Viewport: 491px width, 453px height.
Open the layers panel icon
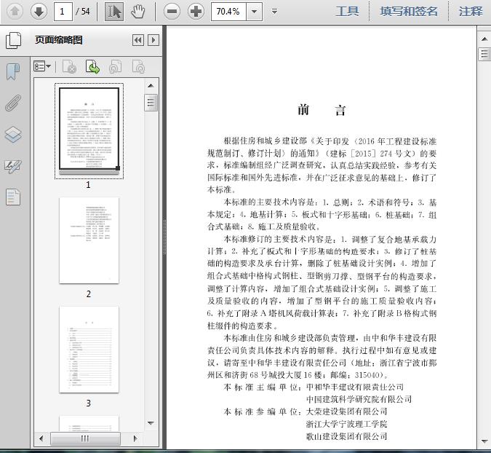click(x=13, y=135)
